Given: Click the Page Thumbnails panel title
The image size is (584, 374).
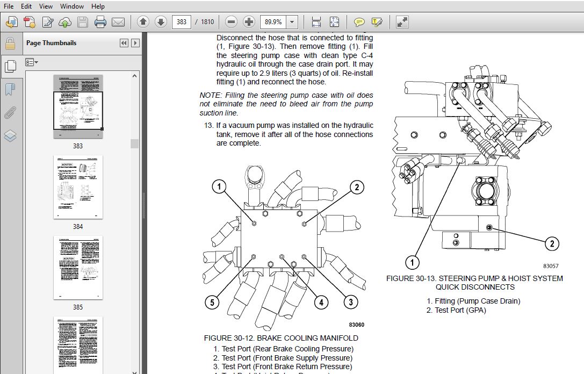Looking at the screenshot, I should pyautogui.click(x=51, y=43).
